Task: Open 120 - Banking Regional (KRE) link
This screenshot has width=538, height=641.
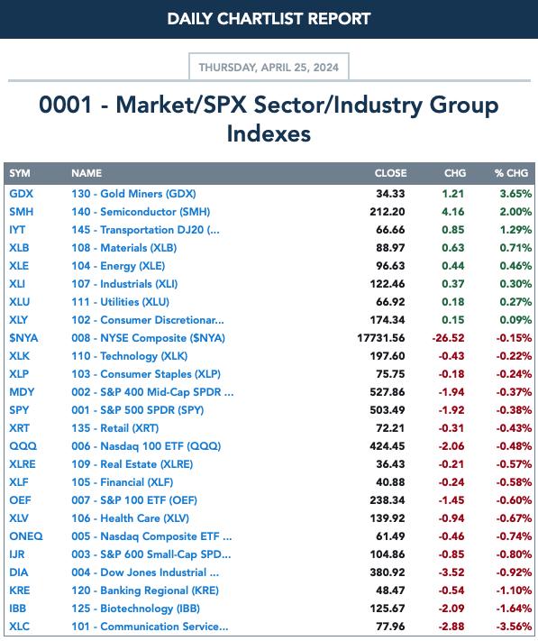Action: pos(145,591)
